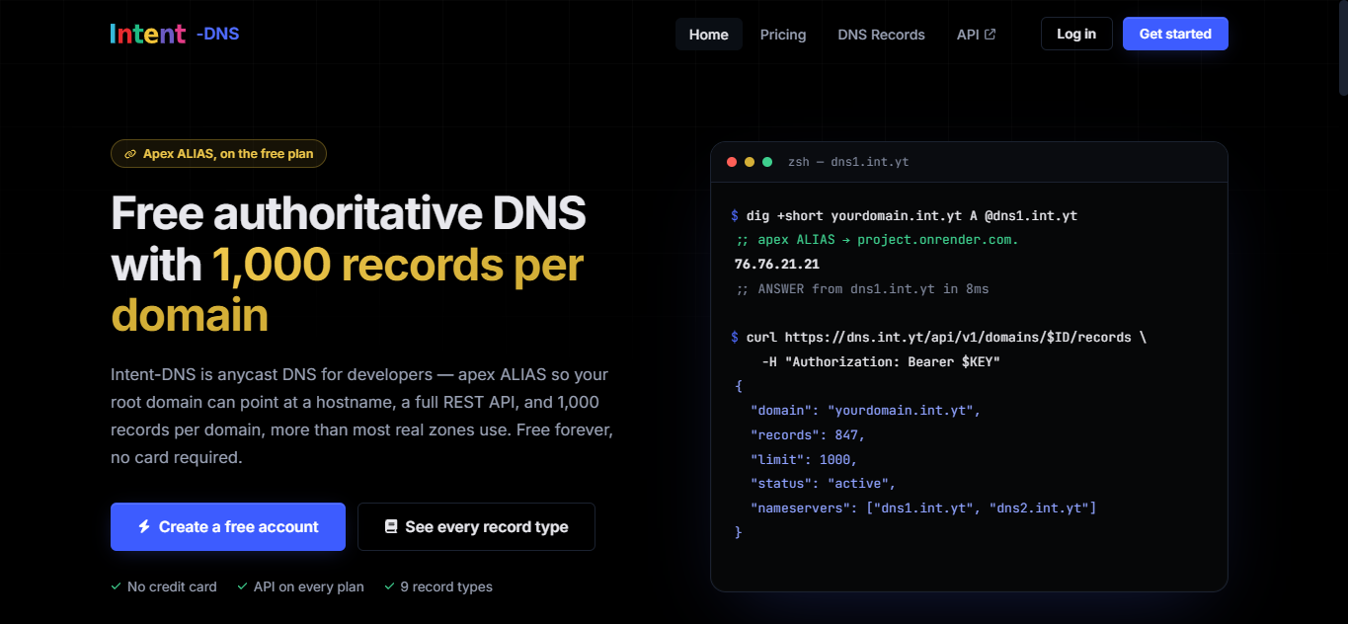The height and width of the screenshot is (624, 1348).
Task: Click the Get started button
Action: 1175,34
